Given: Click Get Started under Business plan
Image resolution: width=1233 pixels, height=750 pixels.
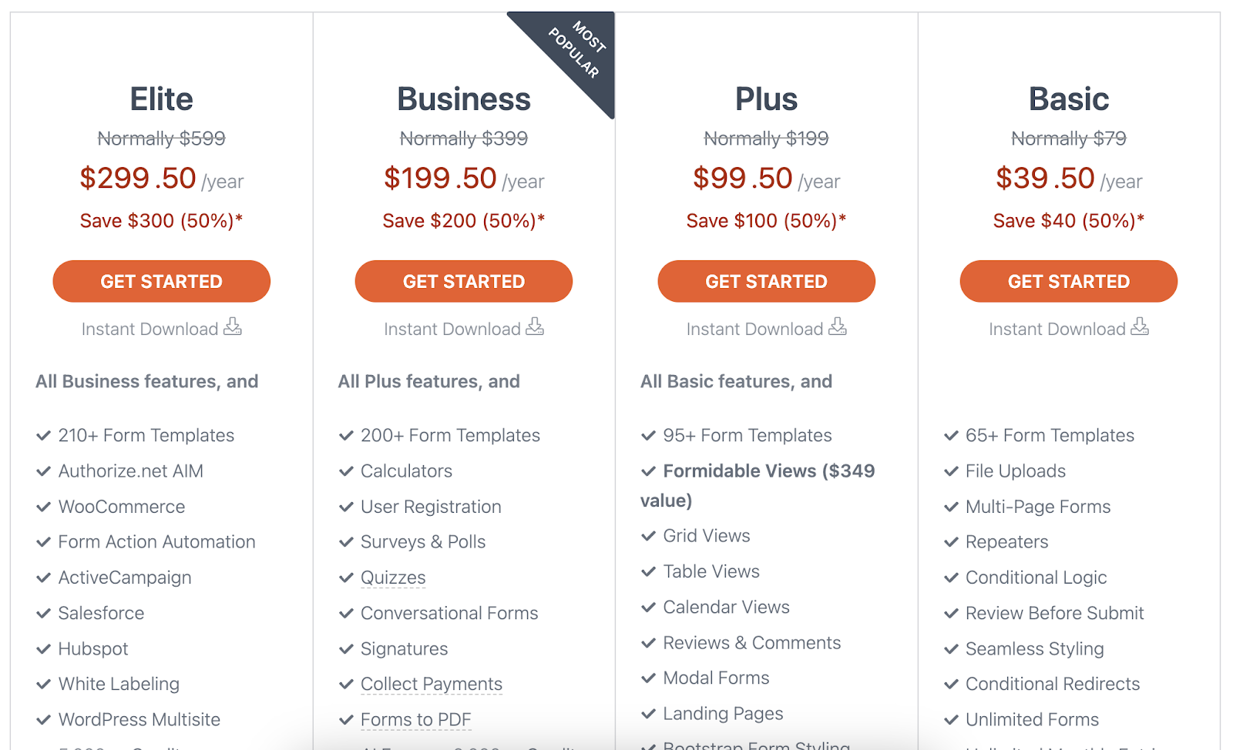Looking at the screenshot, I should pyautogui.click(x=464, y=281).
